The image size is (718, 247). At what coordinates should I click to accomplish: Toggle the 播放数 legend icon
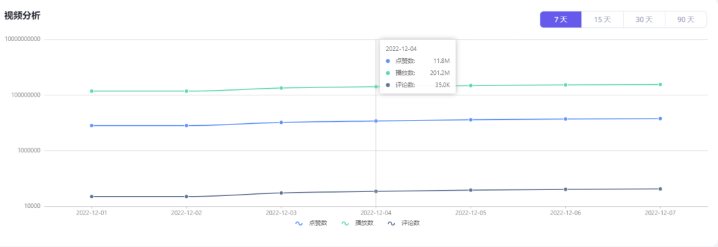(345, 223)
